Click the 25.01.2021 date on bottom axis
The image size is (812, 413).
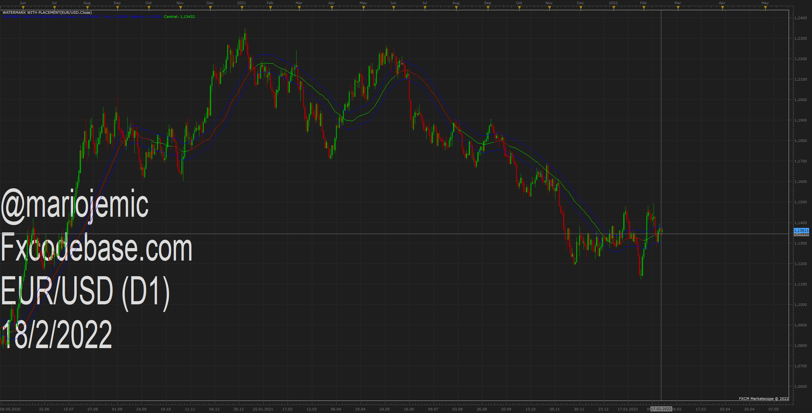coord(263,409)
